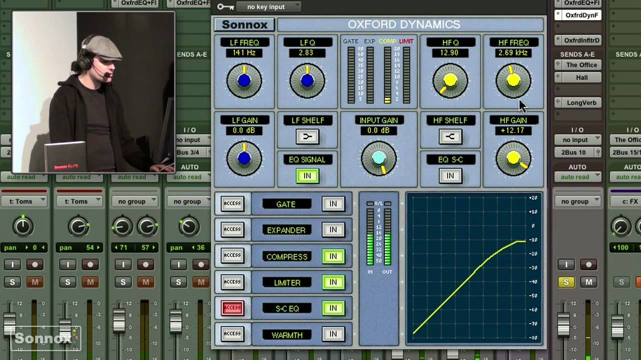Screen dimensions: 641x360
Task: Disable the LIMITER IN button
Action: pyautogui.click(x=333, y=282)
